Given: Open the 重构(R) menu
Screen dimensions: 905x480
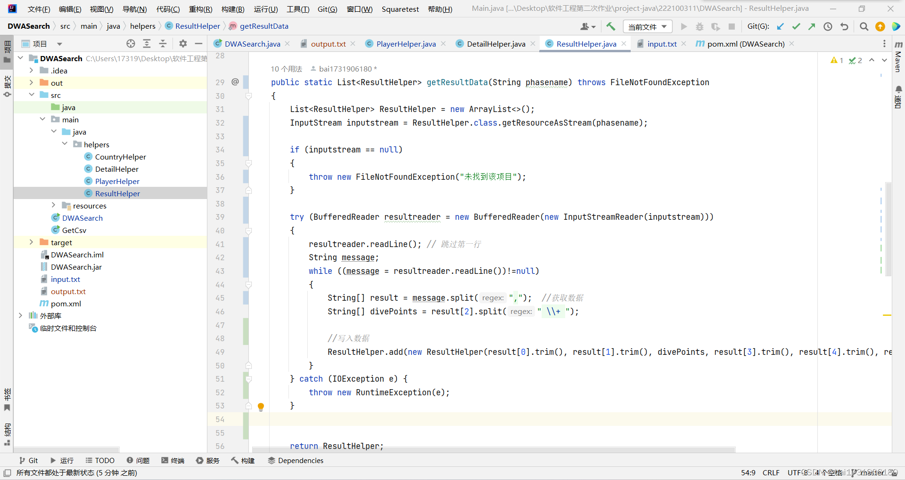Looking at the screenshot, I should point(200,9).
